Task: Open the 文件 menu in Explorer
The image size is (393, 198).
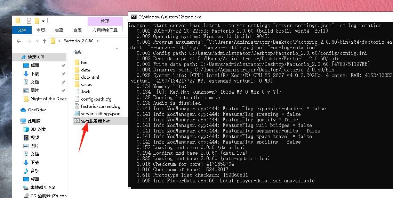Action: pos(22,30)
